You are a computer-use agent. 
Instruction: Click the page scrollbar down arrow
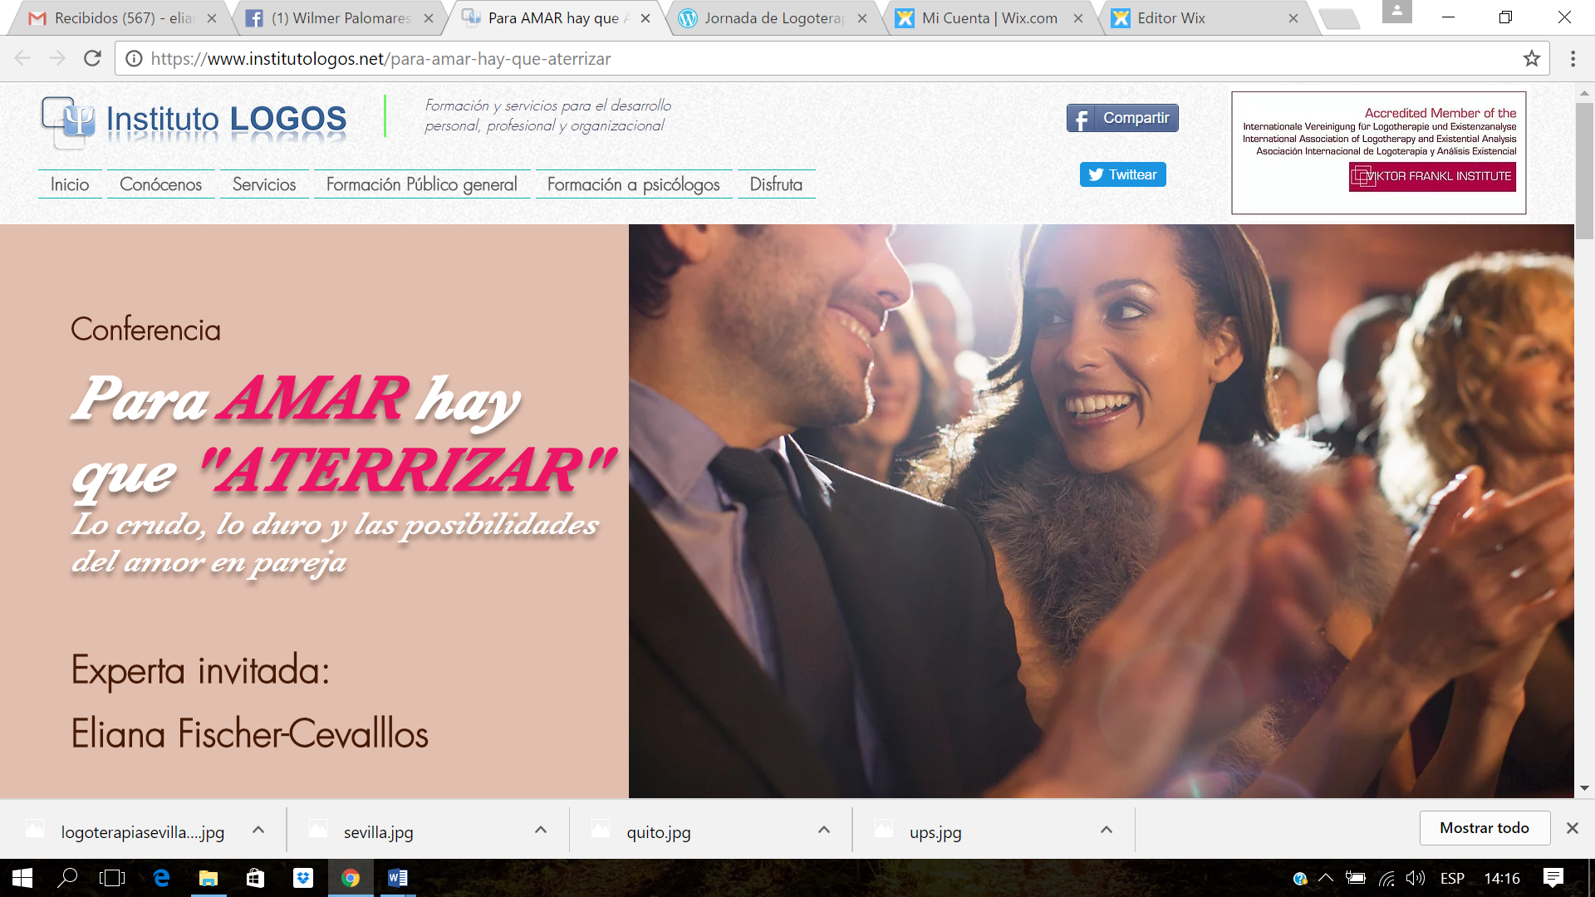click(1584, 788)
